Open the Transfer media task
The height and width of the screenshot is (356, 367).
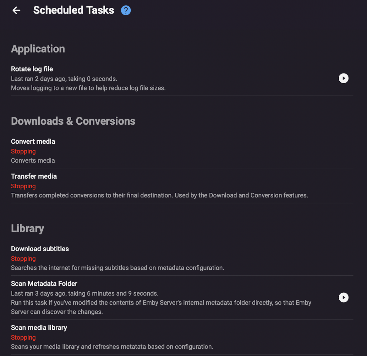[34, 176]
